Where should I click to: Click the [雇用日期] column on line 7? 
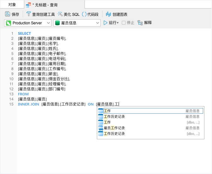coord(56,64)
